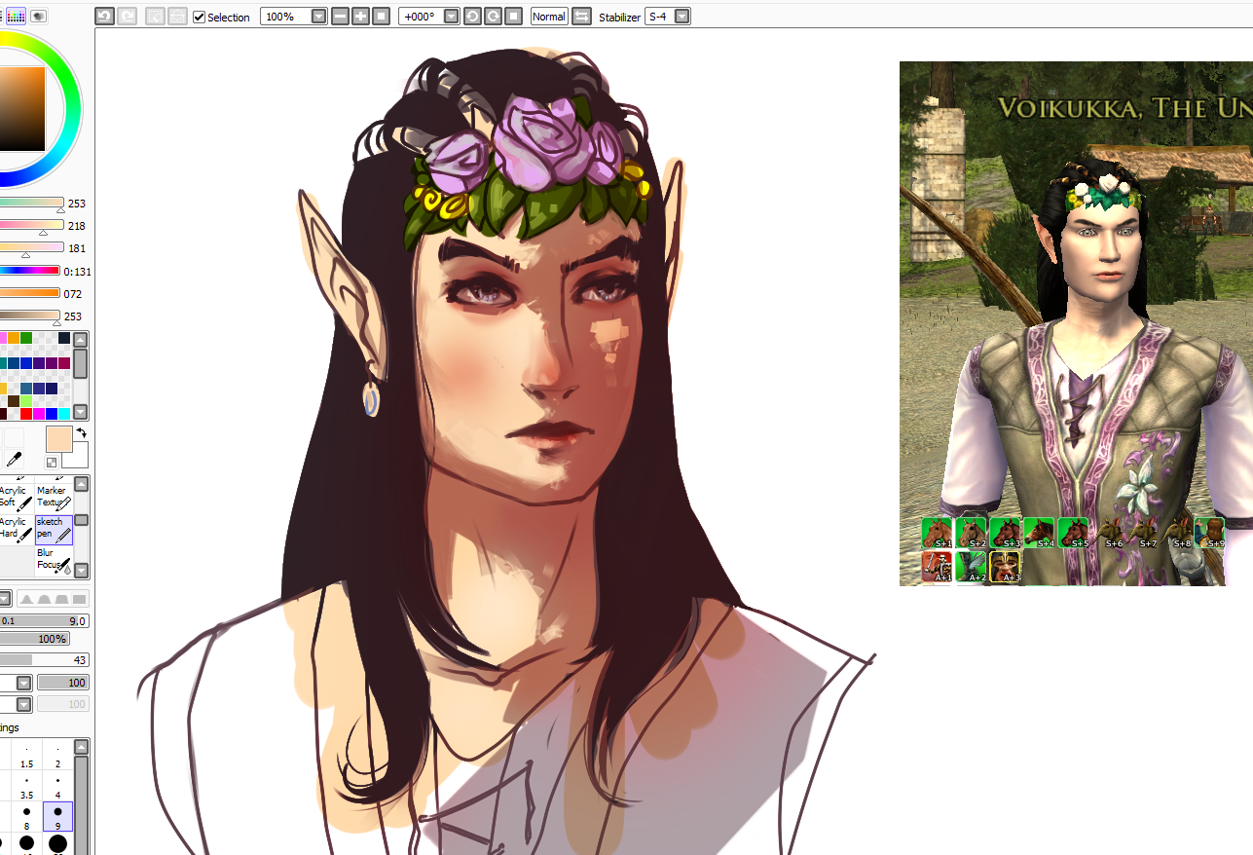Select the green swatch in the palette

(x=26, y=338)
